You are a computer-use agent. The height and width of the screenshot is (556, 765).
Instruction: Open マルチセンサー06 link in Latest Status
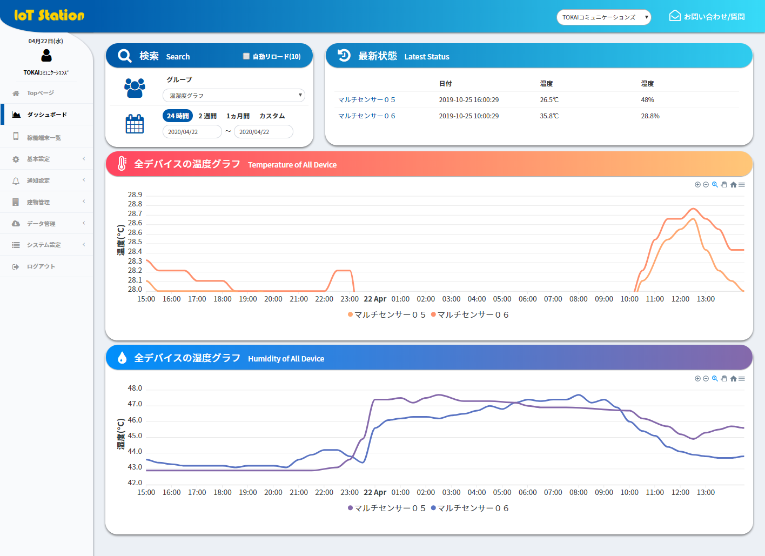[x=367, y=116]
